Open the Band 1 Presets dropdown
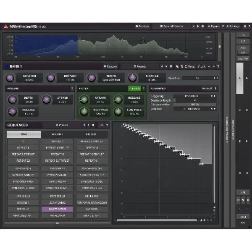The height and width of the screenshot is (252, 252). tap(140, 66)
